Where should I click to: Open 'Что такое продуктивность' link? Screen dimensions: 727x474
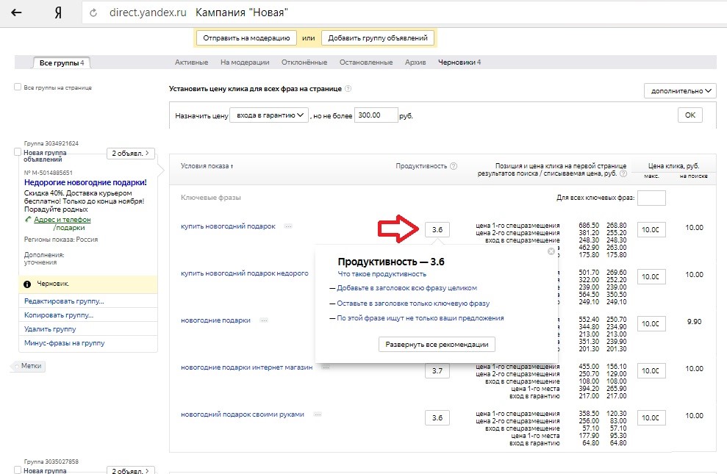point(382,274)
